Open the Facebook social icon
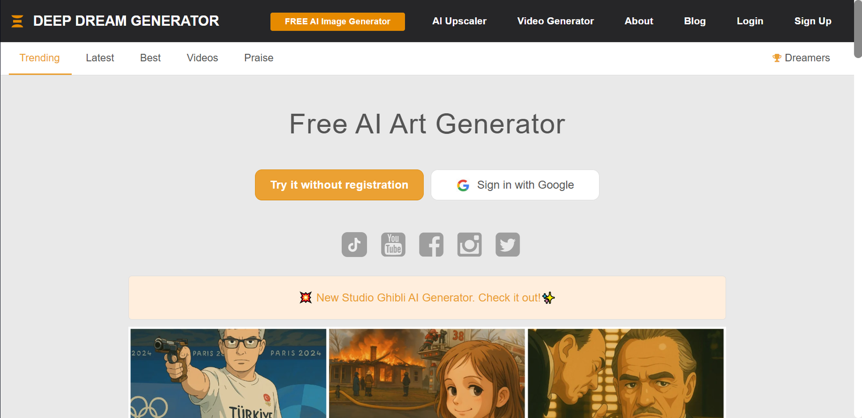The width and height of the screenshot is (862, 418). 432,245
